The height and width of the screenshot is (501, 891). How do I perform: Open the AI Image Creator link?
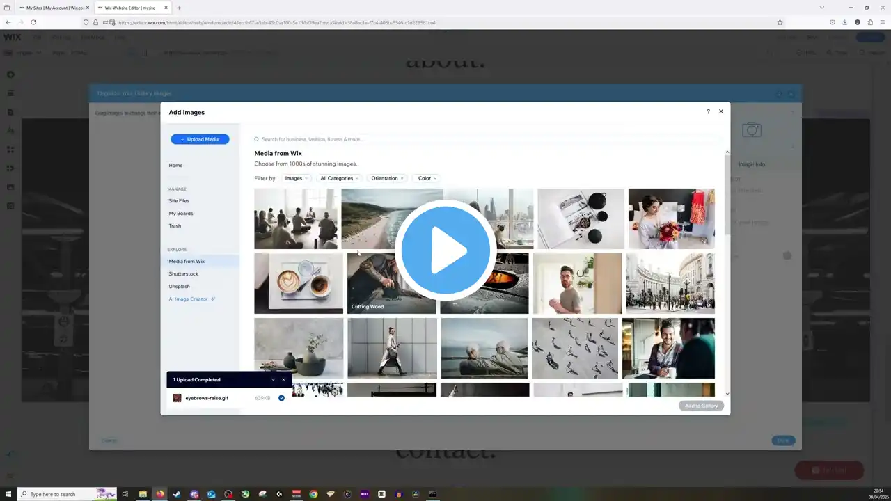pos(188,299)
